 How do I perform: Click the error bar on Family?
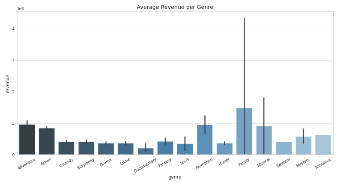point(244,60)
